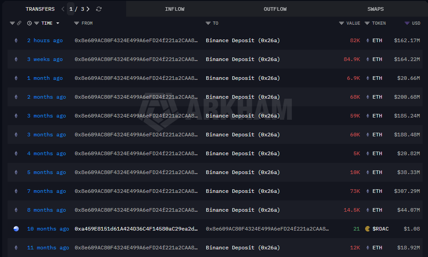This screenshot has height=257, width=428.
Task: Open the '2 months ago' transaction link
Action: (x=46, y=97)
